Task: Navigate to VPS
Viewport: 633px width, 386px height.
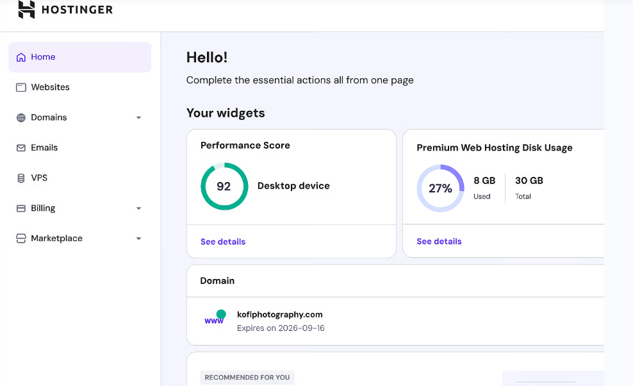Action: pyautogui.click(x=80, y=178)
